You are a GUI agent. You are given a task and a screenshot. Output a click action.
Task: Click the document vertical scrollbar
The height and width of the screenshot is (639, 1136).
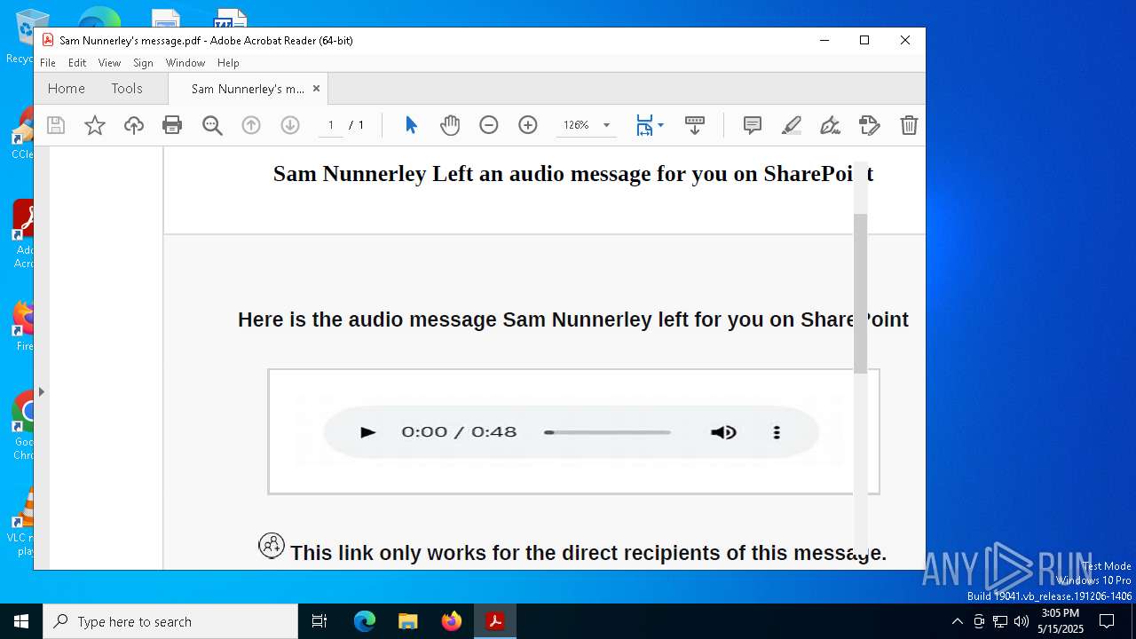tap(860, 293)
